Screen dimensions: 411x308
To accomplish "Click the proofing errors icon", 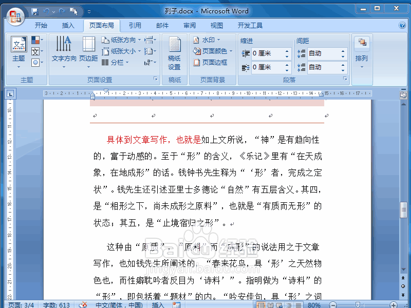I will 83,305.
